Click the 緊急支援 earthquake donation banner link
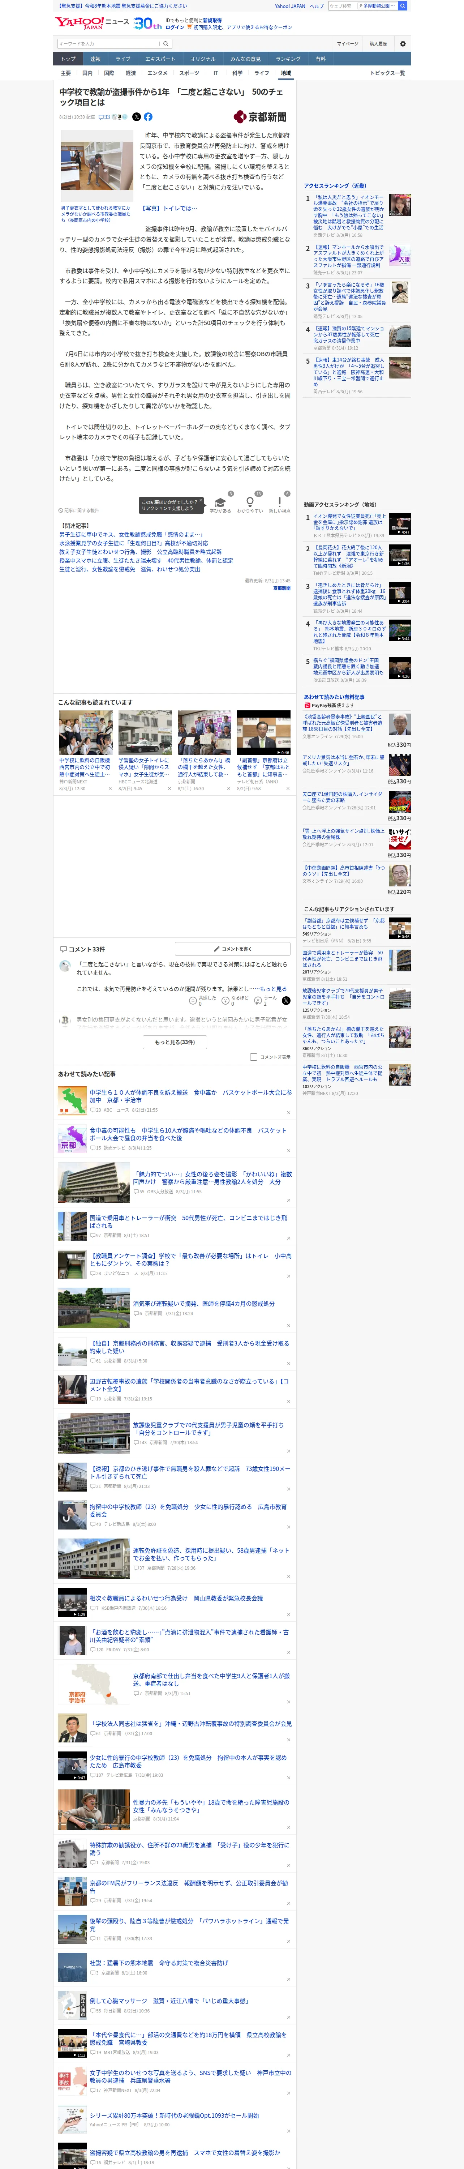Image resolution: width=464 pixels, height=2169 pixels. (x=122, y=6)
